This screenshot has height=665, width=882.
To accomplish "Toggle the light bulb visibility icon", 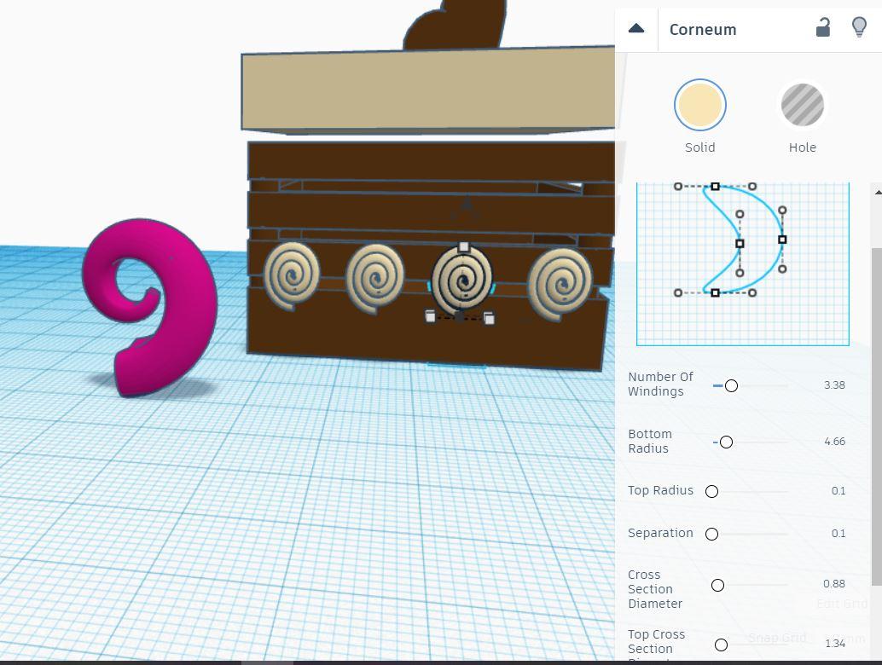I will [859, 27].
